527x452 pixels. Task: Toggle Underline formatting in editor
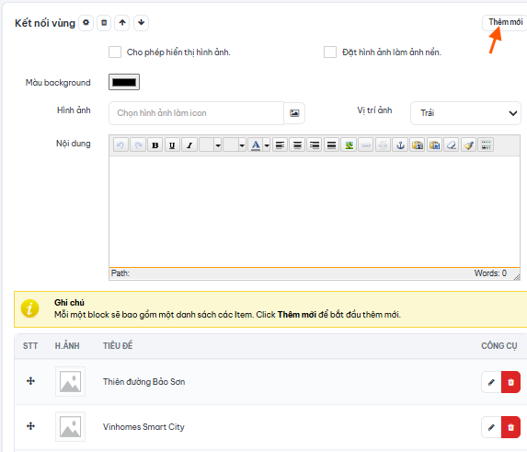(x=172, y=145)
